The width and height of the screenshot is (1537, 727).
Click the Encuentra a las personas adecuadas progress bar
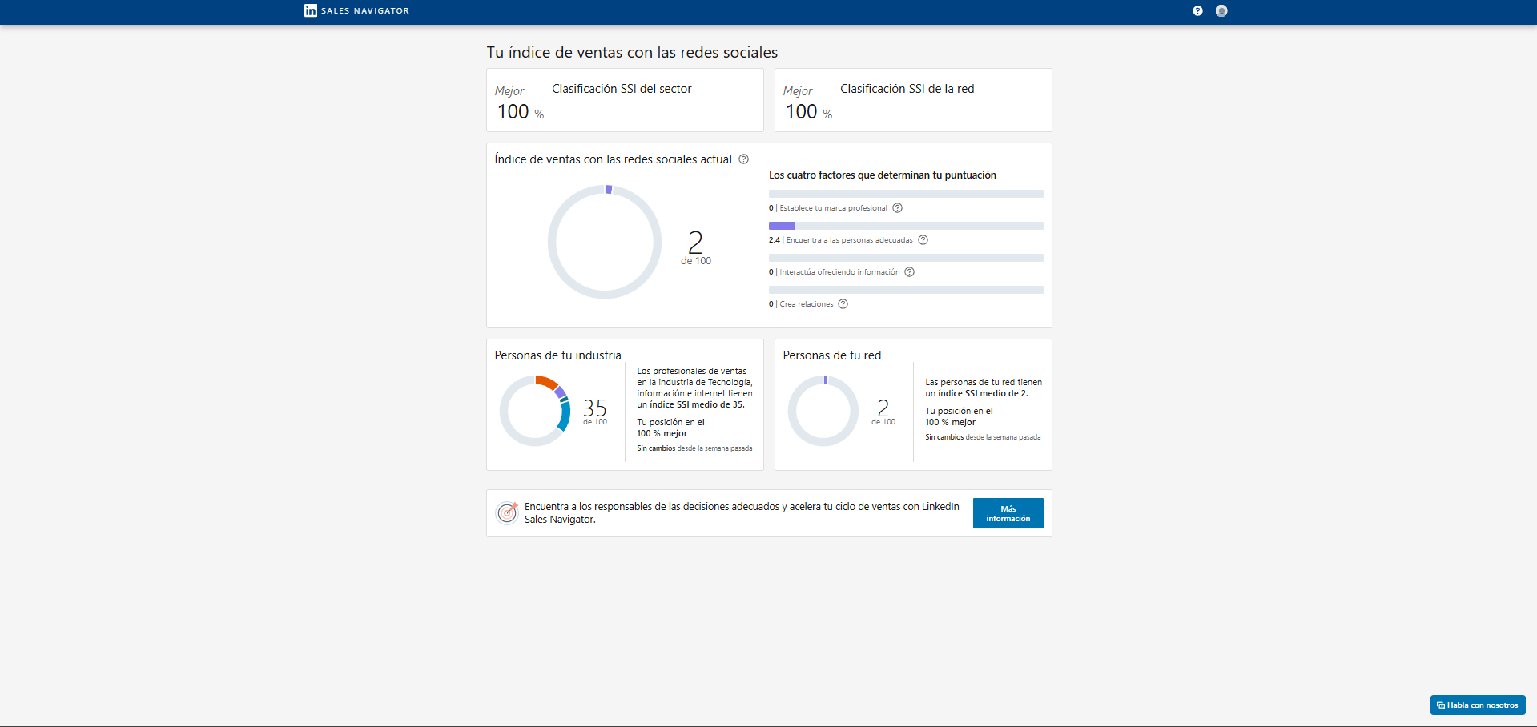(x=906, y=226)
